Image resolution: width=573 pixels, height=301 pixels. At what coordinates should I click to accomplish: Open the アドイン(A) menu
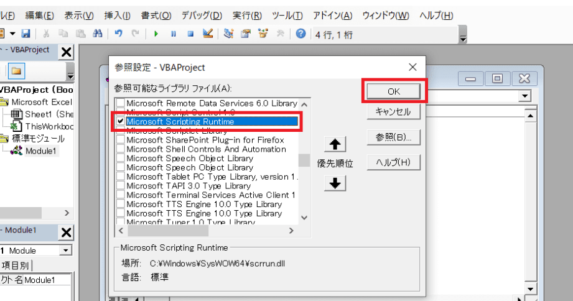tap(333, 16)
